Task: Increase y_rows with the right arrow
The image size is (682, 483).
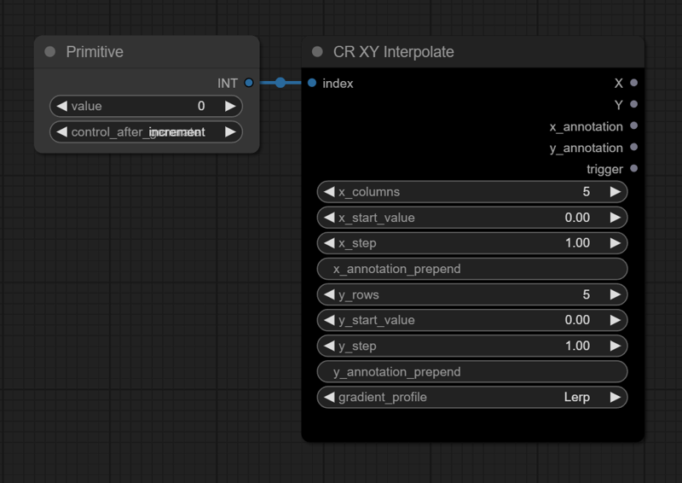Action: (x=615, y=294)
